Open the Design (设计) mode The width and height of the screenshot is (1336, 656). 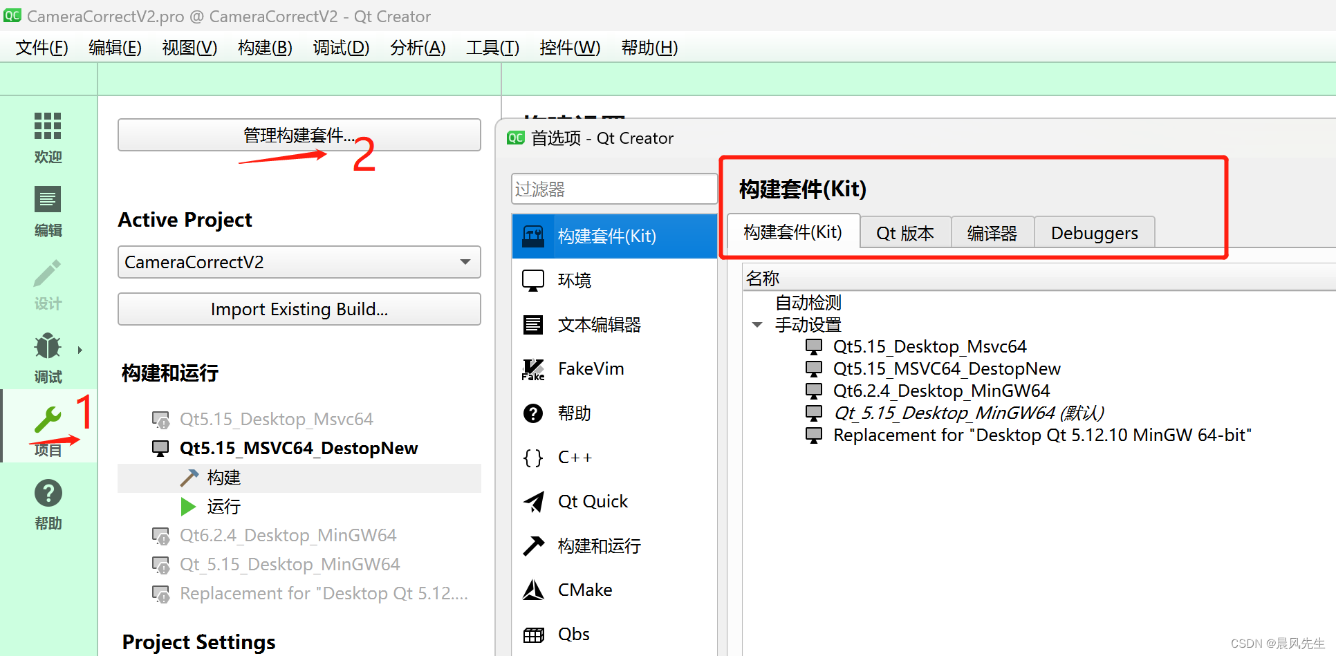coord(48,284)
